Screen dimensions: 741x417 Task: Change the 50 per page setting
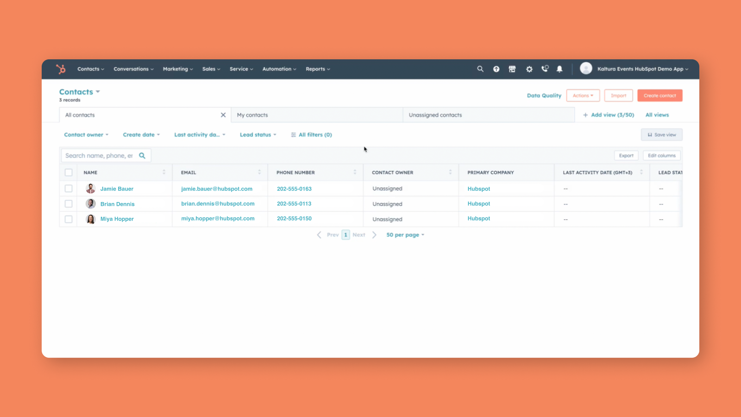(405, 235)
